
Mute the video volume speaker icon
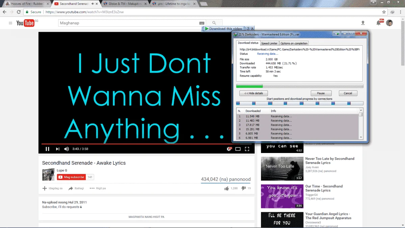(x=66, y=149)
